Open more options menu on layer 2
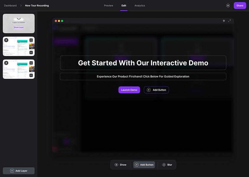Screen dimensions: 249x177 (x=31, y=52)
